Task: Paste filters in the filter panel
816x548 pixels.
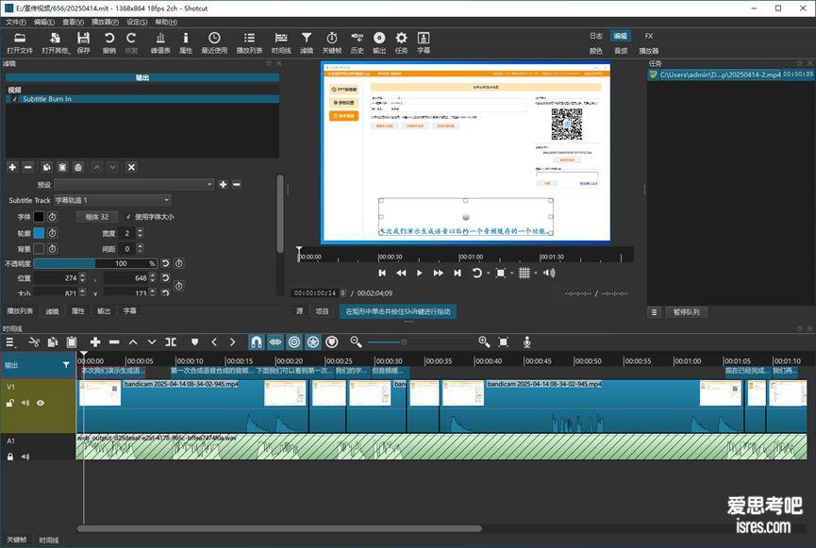Action: 62,167
